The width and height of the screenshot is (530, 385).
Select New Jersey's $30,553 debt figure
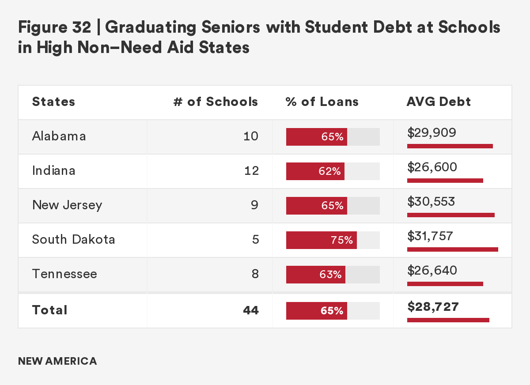click(x=431, y=202)
